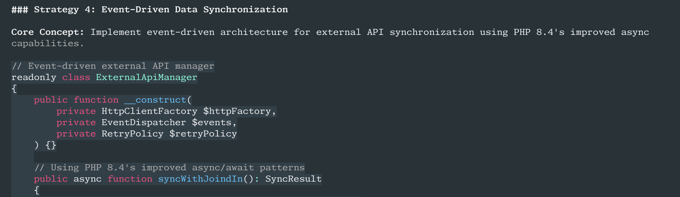Click the 'async/await patterns' comment line
The image size is (680, 197).
pos(169,168)
